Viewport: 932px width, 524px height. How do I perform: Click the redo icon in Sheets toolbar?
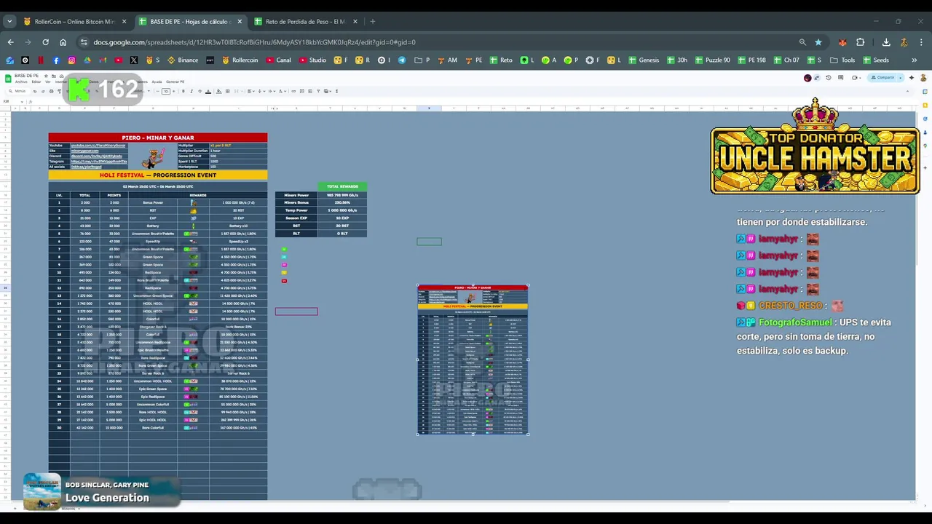tap(43, 91)
